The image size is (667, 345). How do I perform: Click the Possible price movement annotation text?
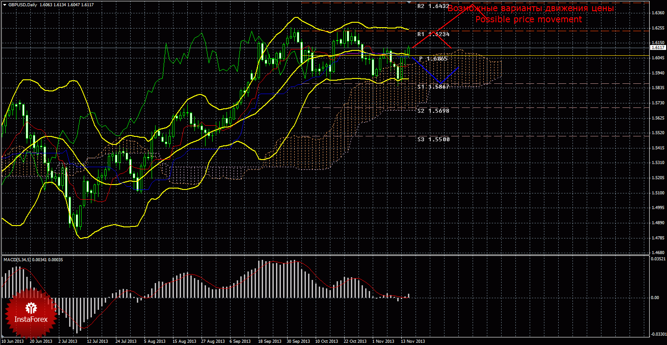[529, 19]
